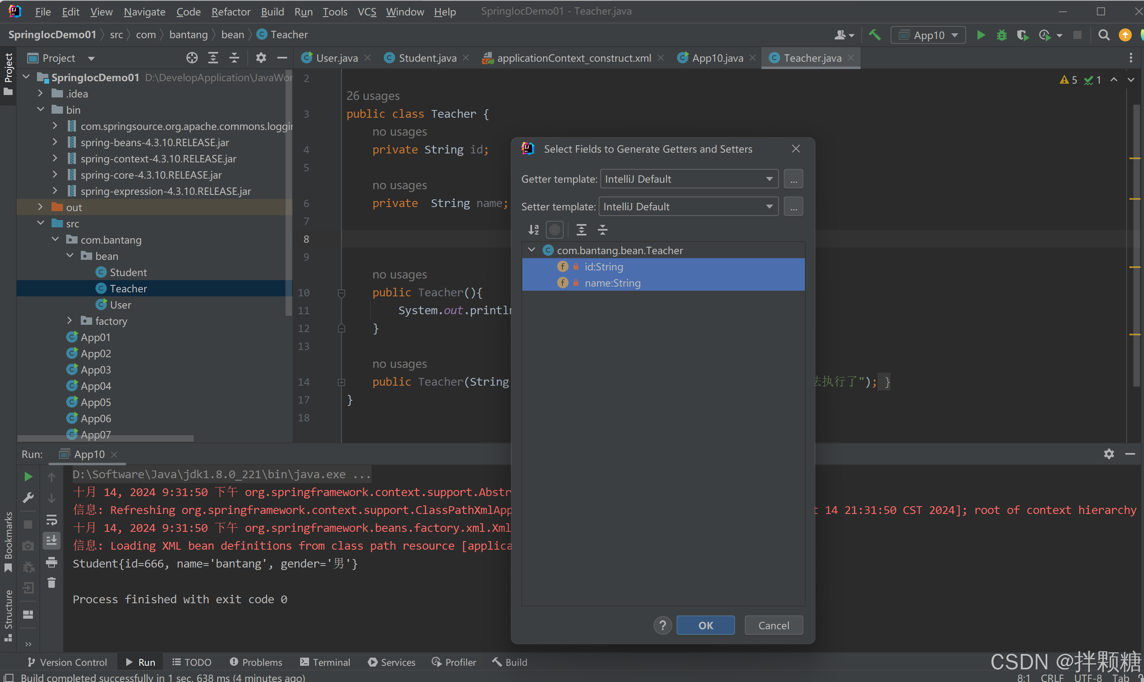
Task: Click the Sort alphabetically icon in dialog
Action: (533, 230)
